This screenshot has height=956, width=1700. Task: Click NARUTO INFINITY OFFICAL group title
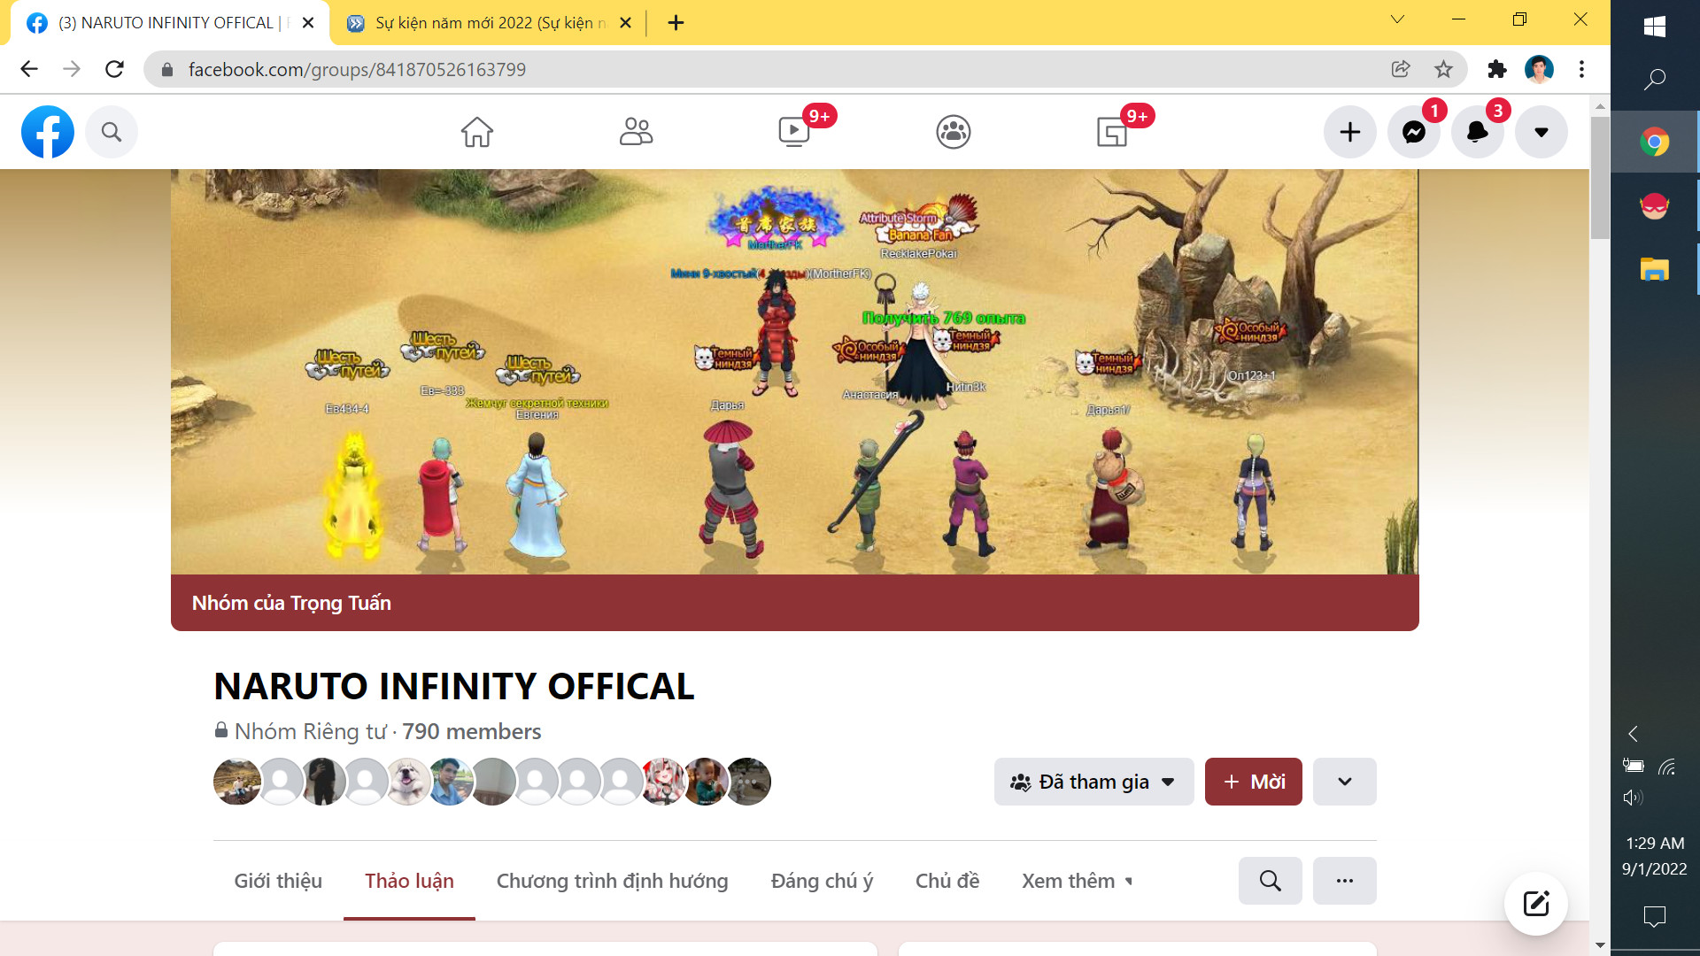pyautogui.click(x=454, y=686)
